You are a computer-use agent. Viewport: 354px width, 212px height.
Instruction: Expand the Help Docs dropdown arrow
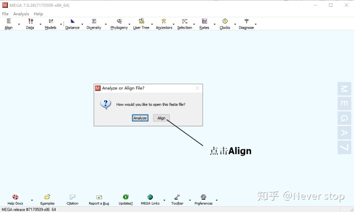[x=32, y=200]
